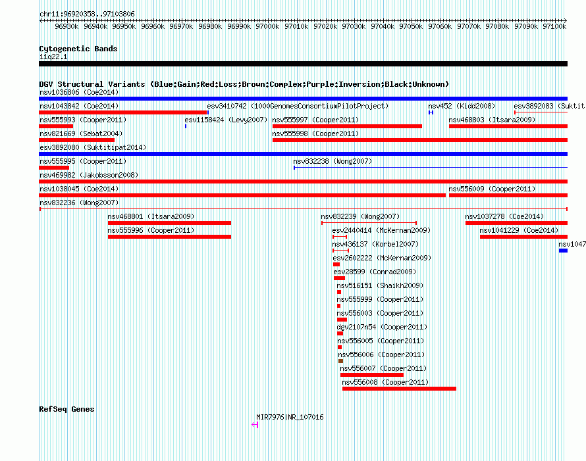This screenshot has width=586, height=461.
Task: Click the esv2602222 (McKernan2009) red block
Action: pos(336,264)
